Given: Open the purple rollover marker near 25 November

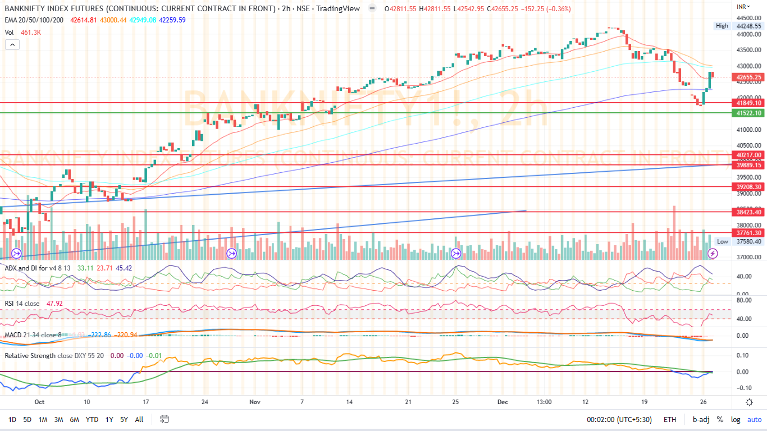Looking at the screenshot, I should (x=456, y=254).
